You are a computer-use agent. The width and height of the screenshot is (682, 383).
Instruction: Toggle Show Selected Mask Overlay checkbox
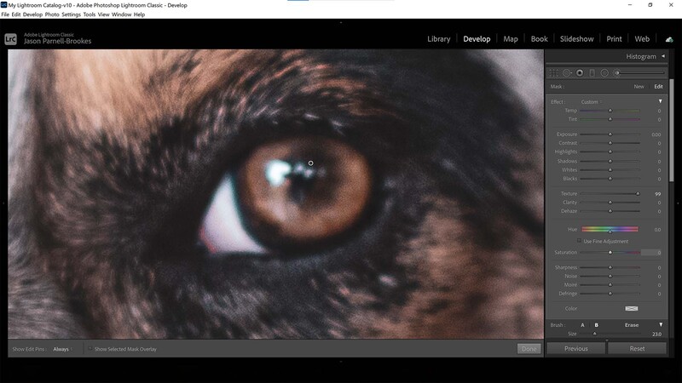[x=90, y=349]
